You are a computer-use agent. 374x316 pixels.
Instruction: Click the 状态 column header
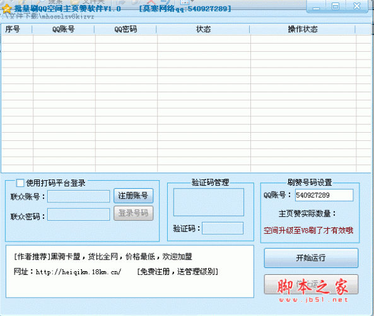tap(203, 29)
